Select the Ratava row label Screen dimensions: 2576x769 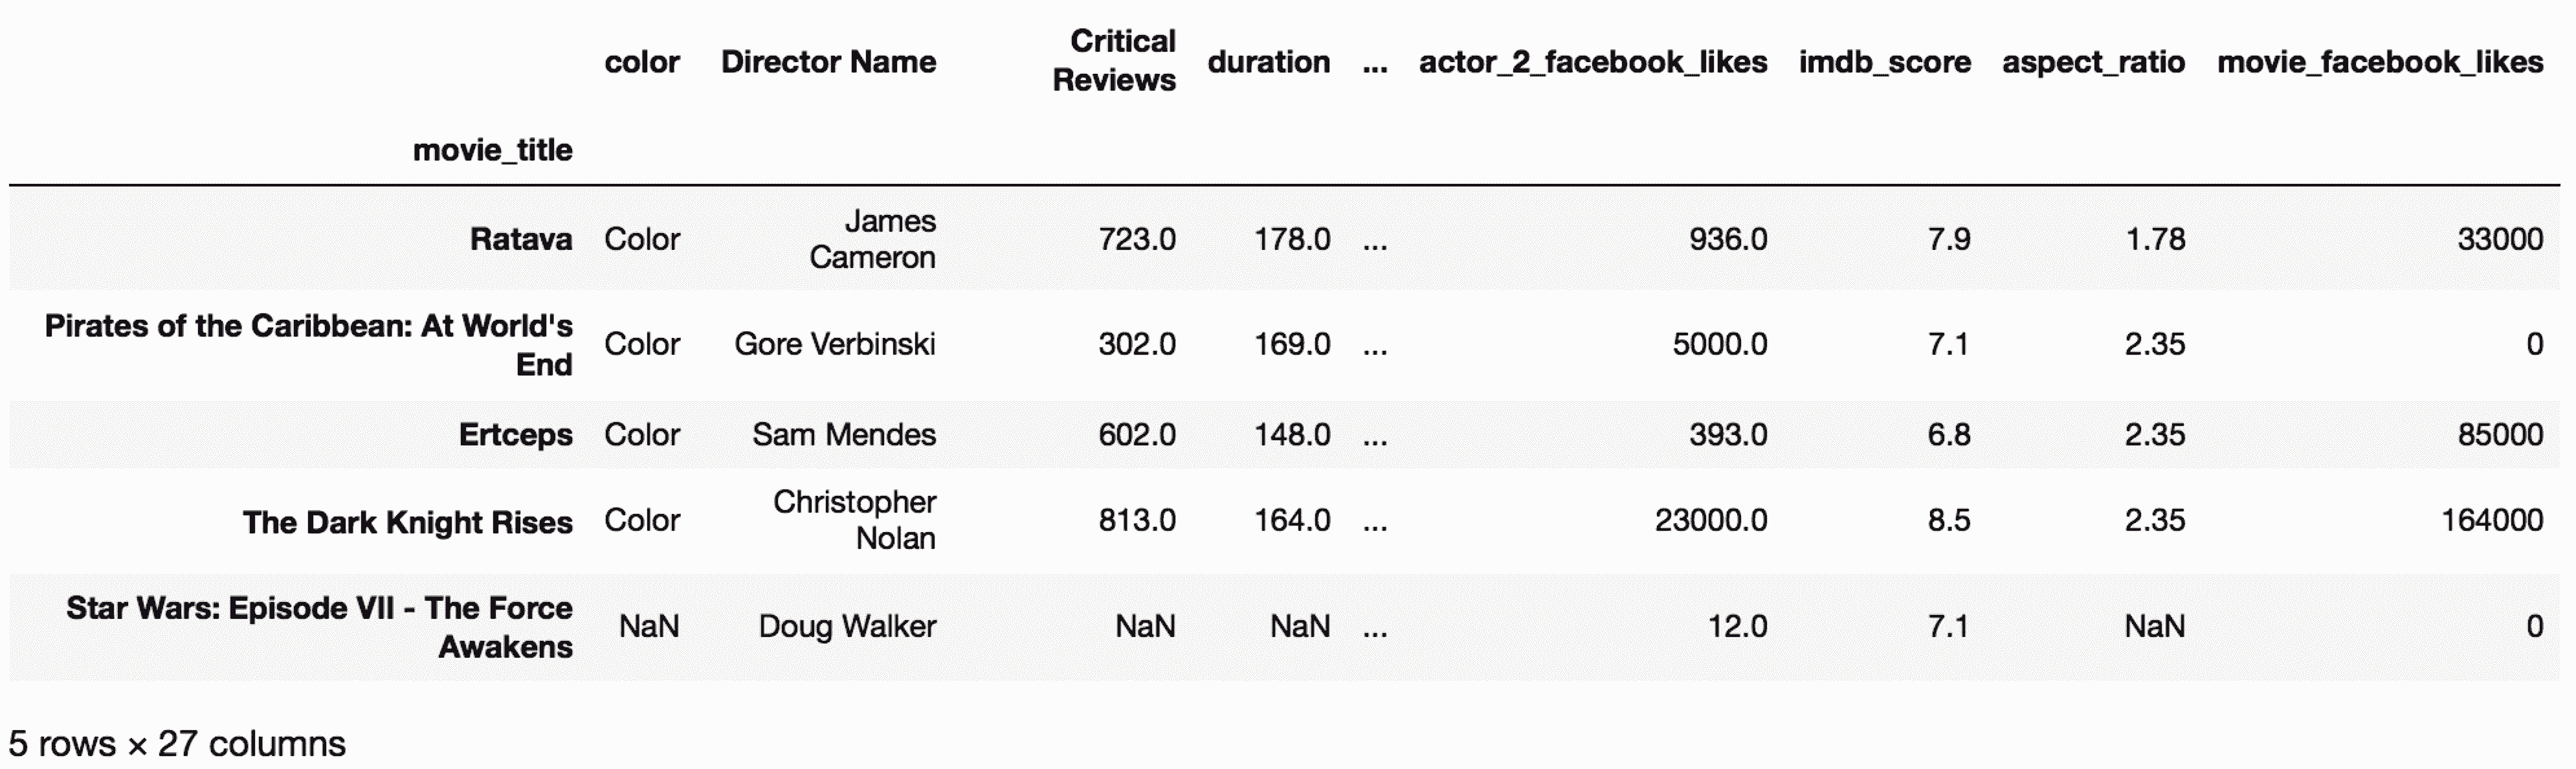(521, 239)
